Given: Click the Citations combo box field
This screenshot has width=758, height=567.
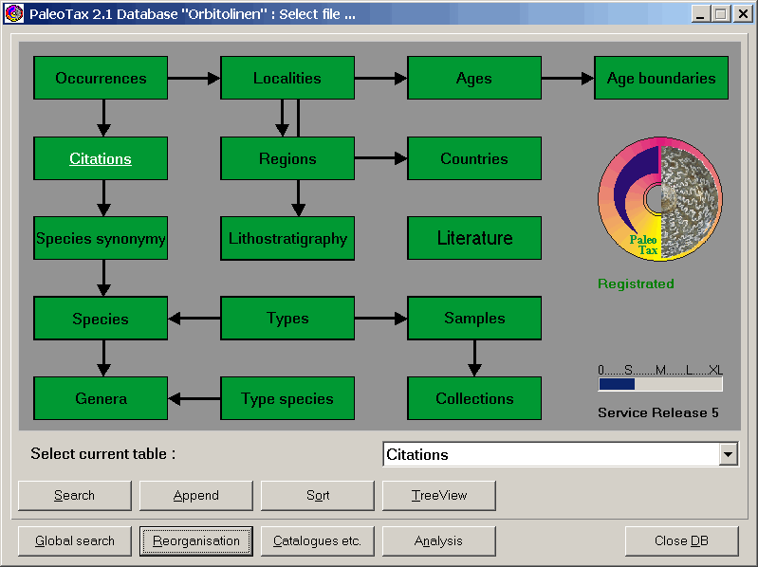Looking at the screenshot, I should 549,455.
